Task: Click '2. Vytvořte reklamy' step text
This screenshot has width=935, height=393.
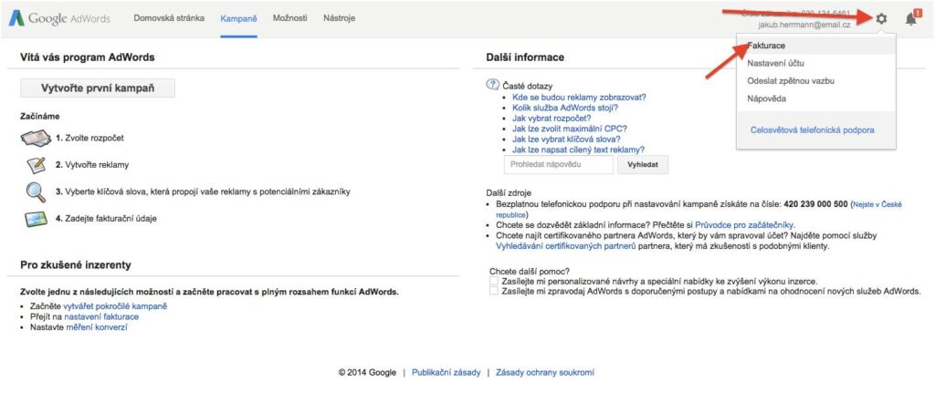Action: click(92, 165)
